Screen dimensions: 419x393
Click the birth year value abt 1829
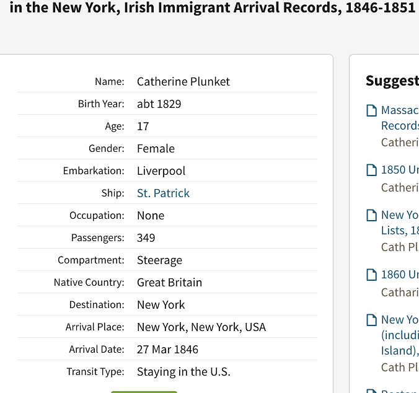click(x=159, y=104)
